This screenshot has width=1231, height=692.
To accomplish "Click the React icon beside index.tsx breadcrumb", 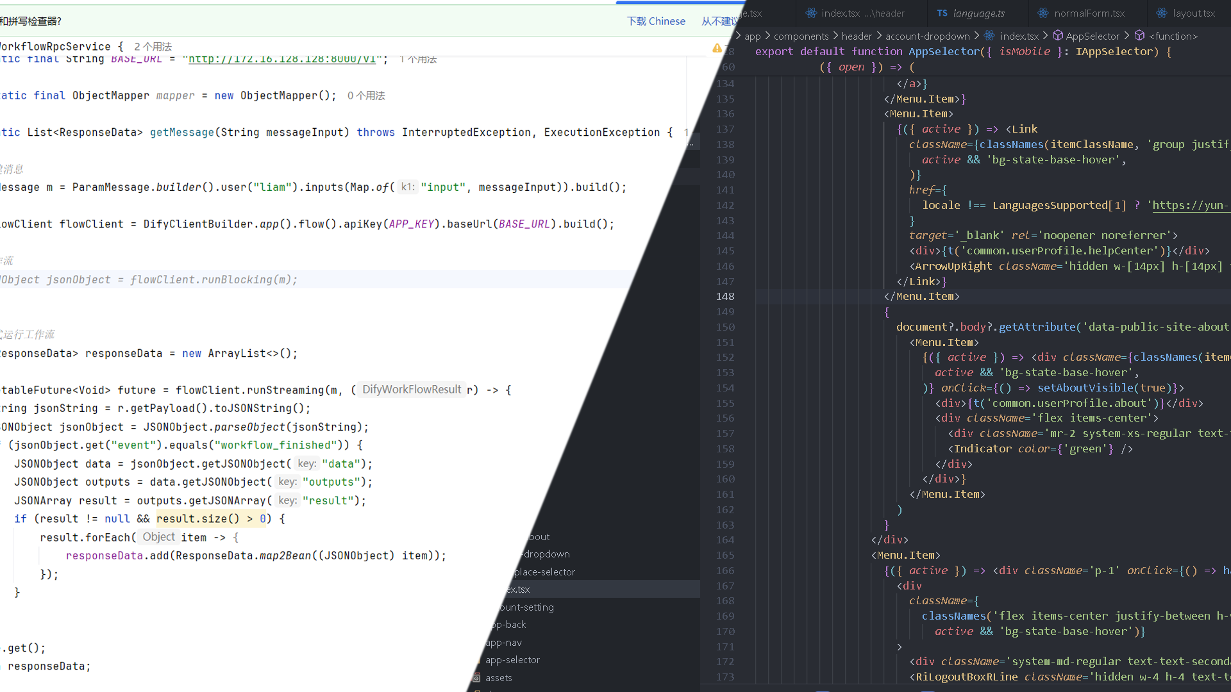I will pos(989,36).
